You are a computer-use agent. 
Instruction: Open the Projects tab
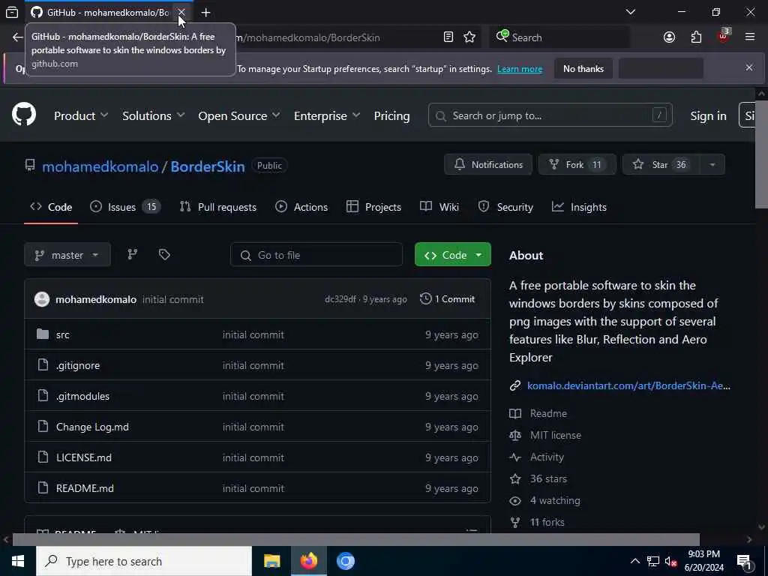pos(373,207)
